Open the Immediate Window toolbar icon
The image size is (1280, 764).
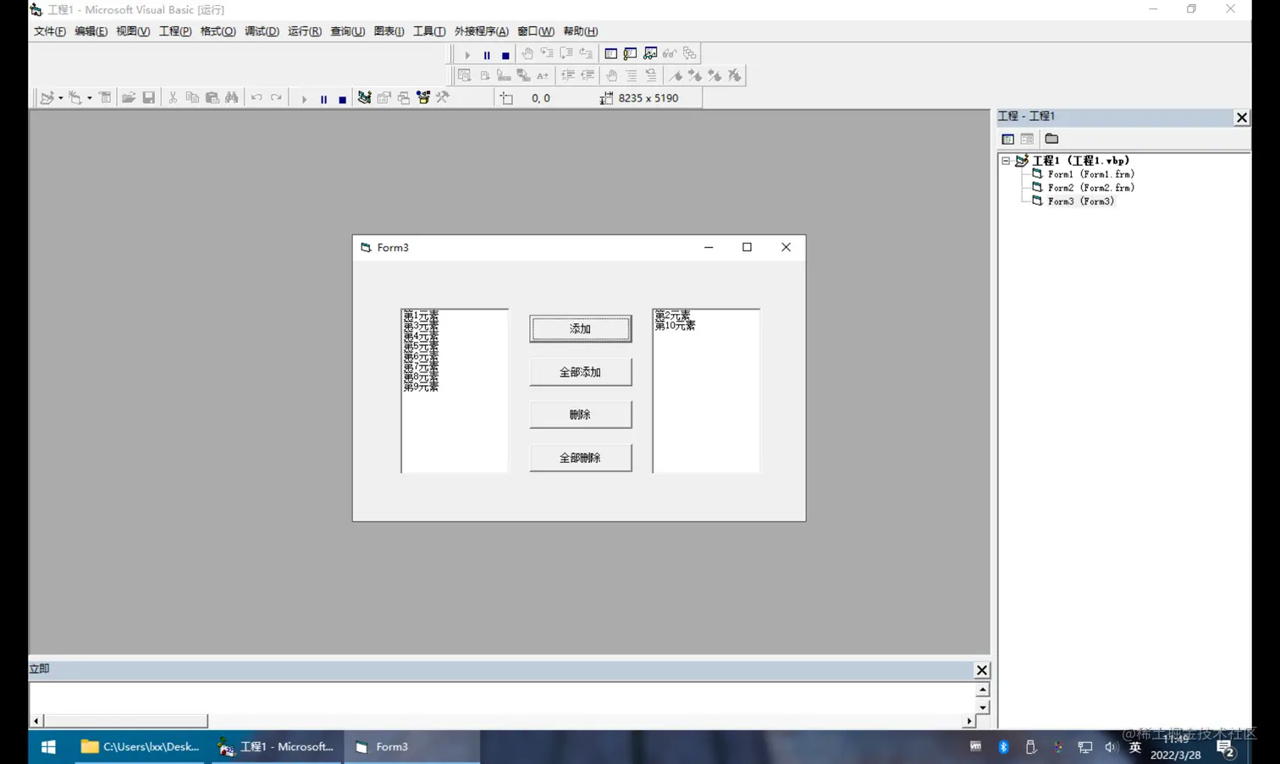click(x=631, y=54)
